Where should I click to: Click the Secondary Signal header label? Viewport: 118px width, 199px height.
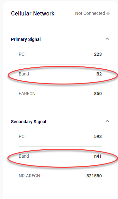[x=29, y=122]
